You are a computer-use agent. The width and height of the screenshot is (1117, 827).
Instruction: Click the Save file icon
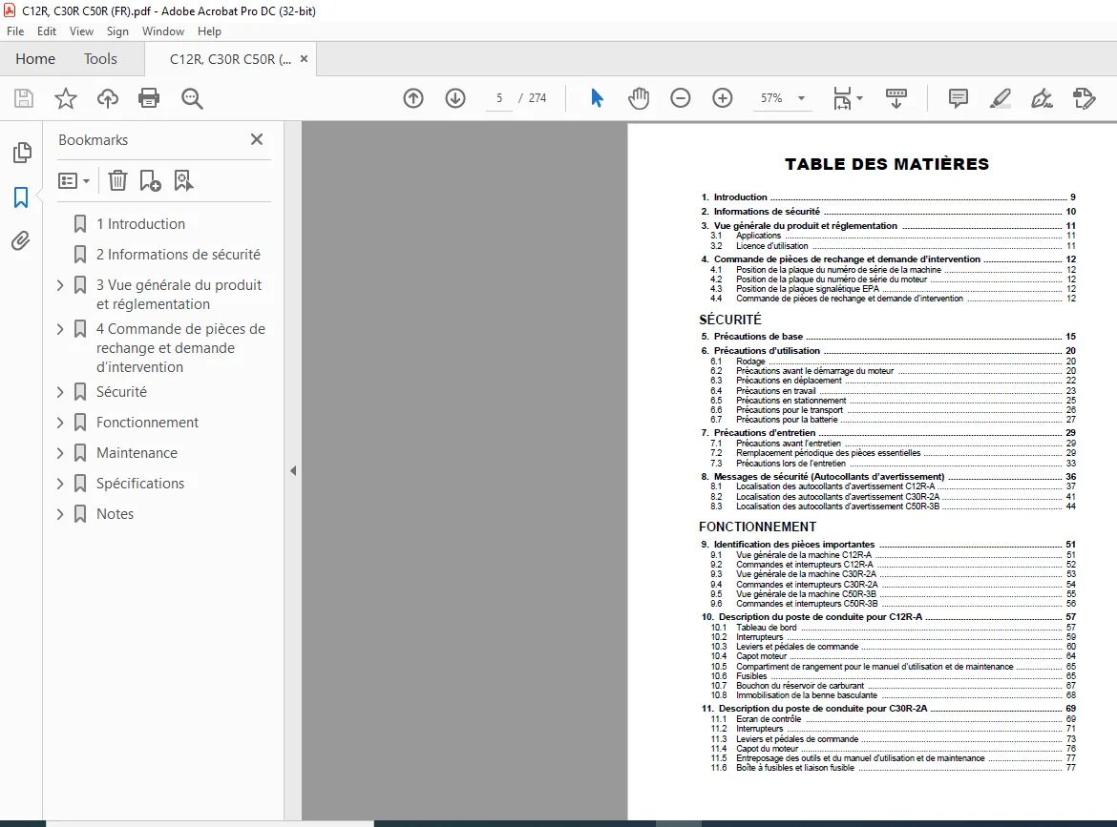(x=24, y=98)
